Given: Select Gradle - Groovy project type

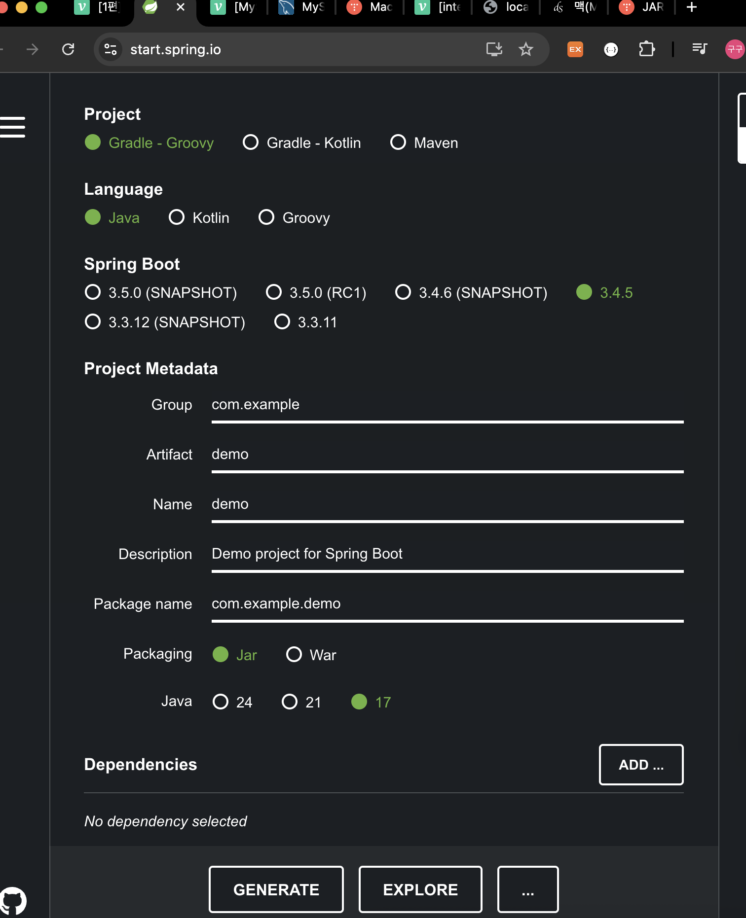Looking at the screenshot, I should coord(149,143).
